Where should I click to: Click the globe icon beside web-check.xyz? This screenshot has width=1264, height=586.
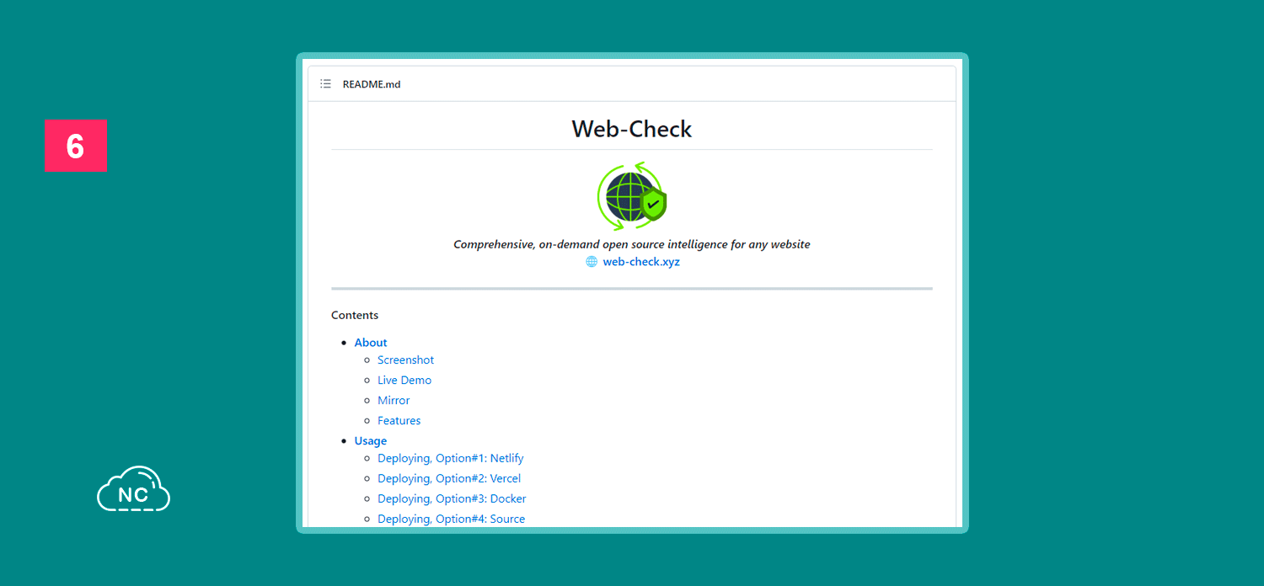[x=592, y=262]
